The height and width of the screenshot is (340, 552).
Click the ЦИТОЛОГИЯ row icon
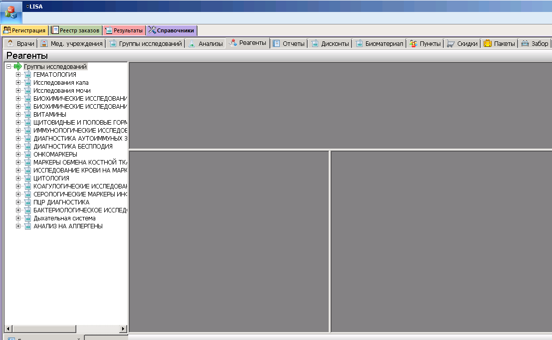tap(28, 178)
